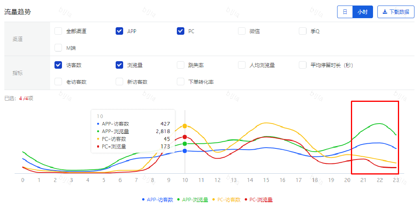The height and width of the screenshot is (212, 420).
Task: Select the 人均浏览量 checkbox
Action: (x=242, y=65)
